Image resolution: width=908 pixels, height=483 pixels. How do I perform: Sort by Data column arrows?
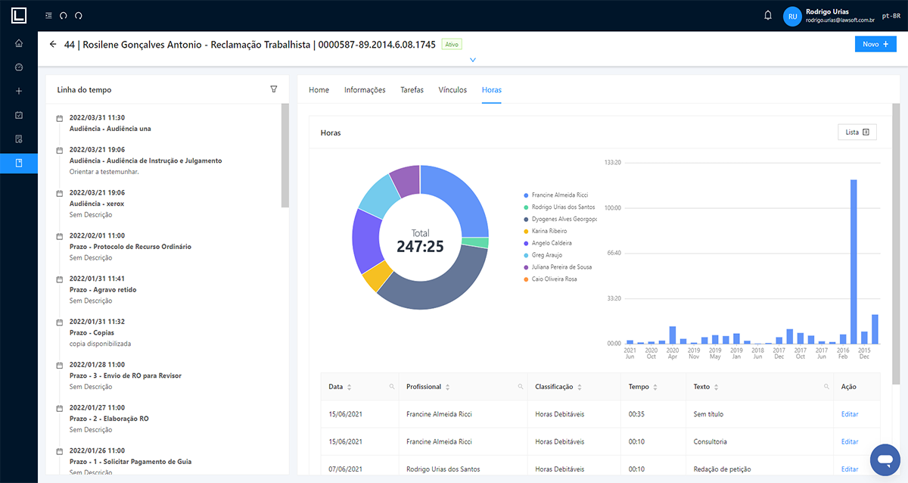point(349,387)
